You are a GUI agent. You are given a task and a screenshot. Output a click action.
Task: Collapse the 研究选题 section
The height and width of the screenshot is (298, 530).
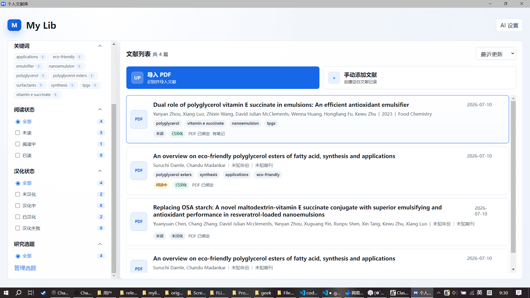tap(100, 244)
